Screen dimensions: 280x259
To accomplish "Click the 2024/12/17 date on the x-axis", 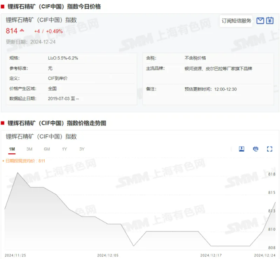I will (x=210, y=255).
